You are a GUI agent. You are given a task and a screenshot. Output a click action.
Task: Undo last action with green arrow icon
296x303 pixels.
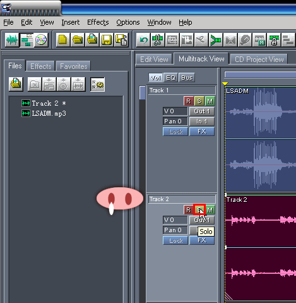(143, 40)
